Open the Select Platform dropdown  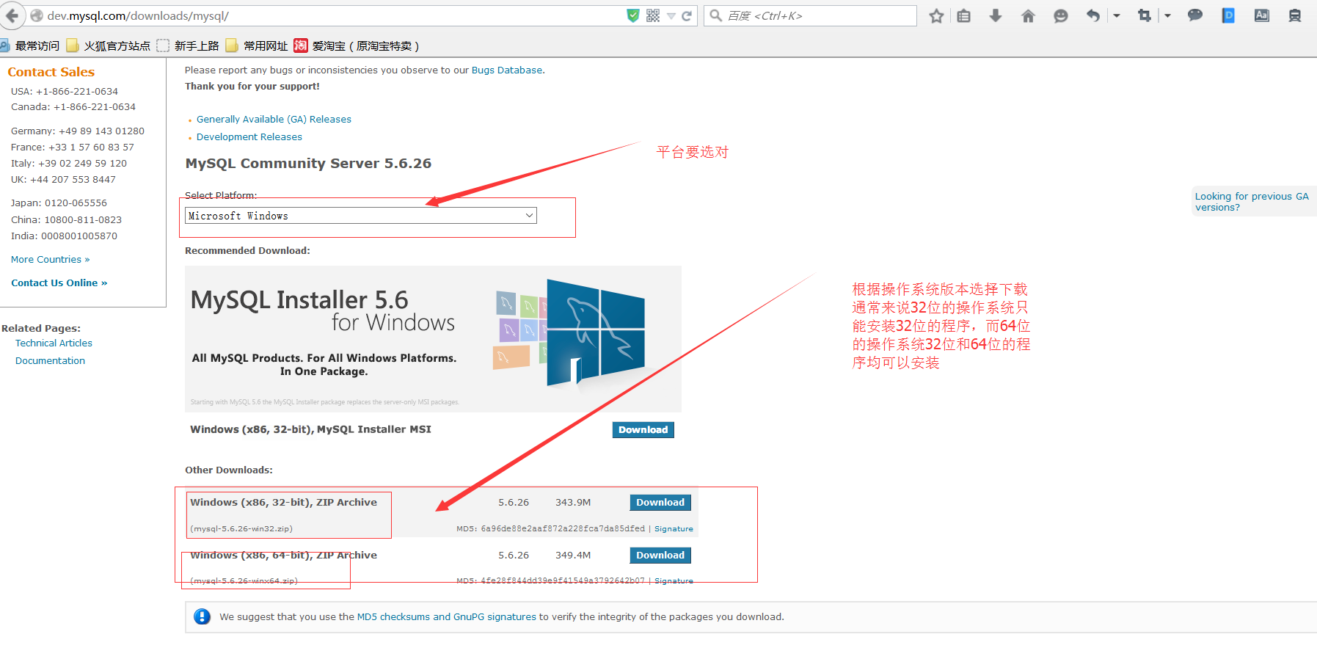pyautogui.click(x=361, y=216)
